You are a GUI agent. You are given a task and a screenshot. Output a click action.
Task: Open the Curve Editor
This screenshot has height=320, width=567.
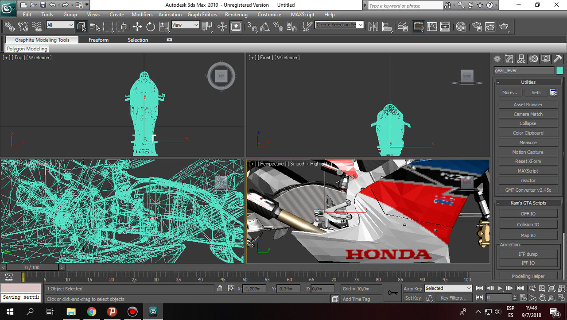click(x=431, y=27)
